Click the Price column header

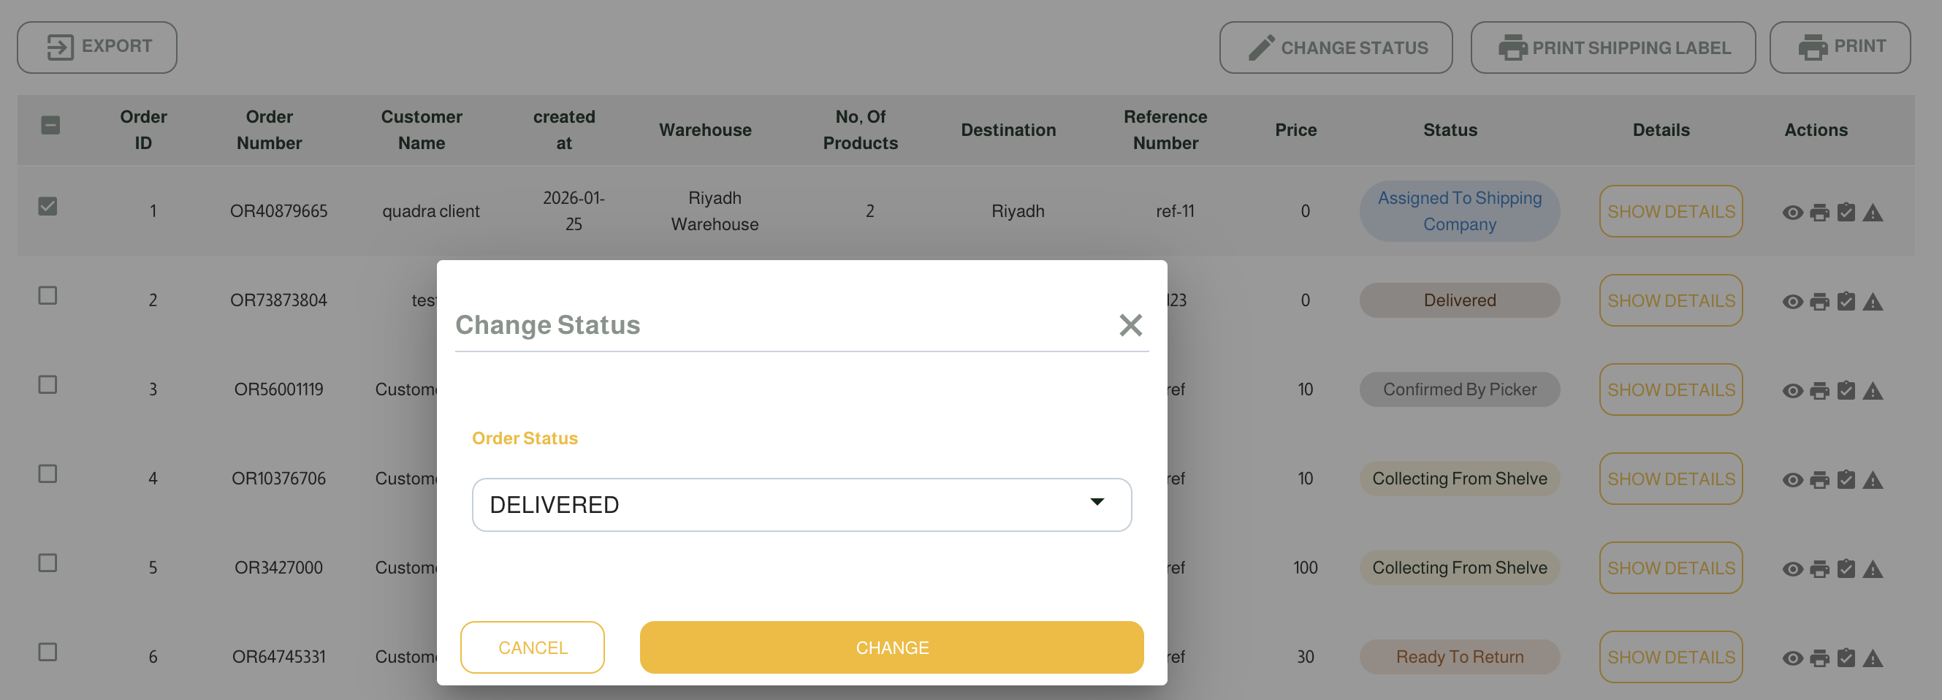coord(1295,130)
